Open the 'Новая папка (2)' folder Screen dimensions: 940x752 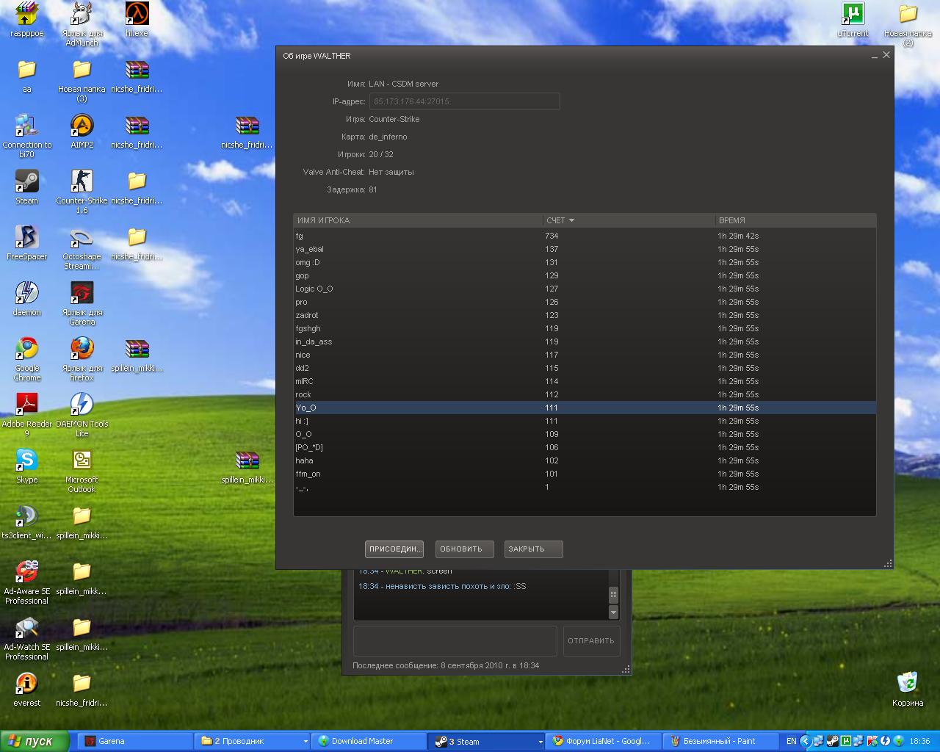(908, 24)
